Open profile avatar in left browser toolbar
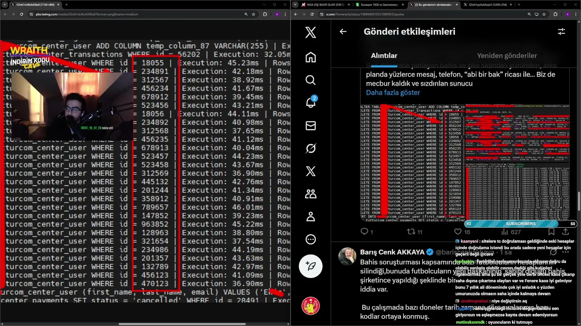 point(277,14)
